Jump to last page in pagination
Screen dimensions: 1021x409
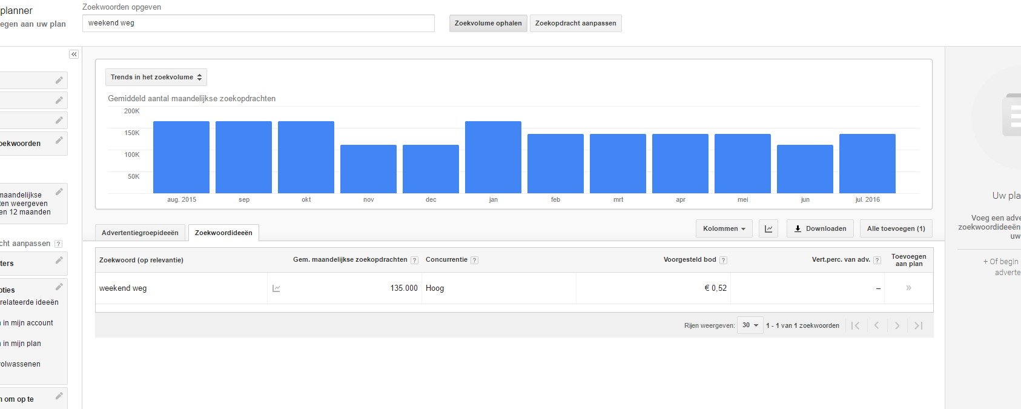click(x=918, y=325)
